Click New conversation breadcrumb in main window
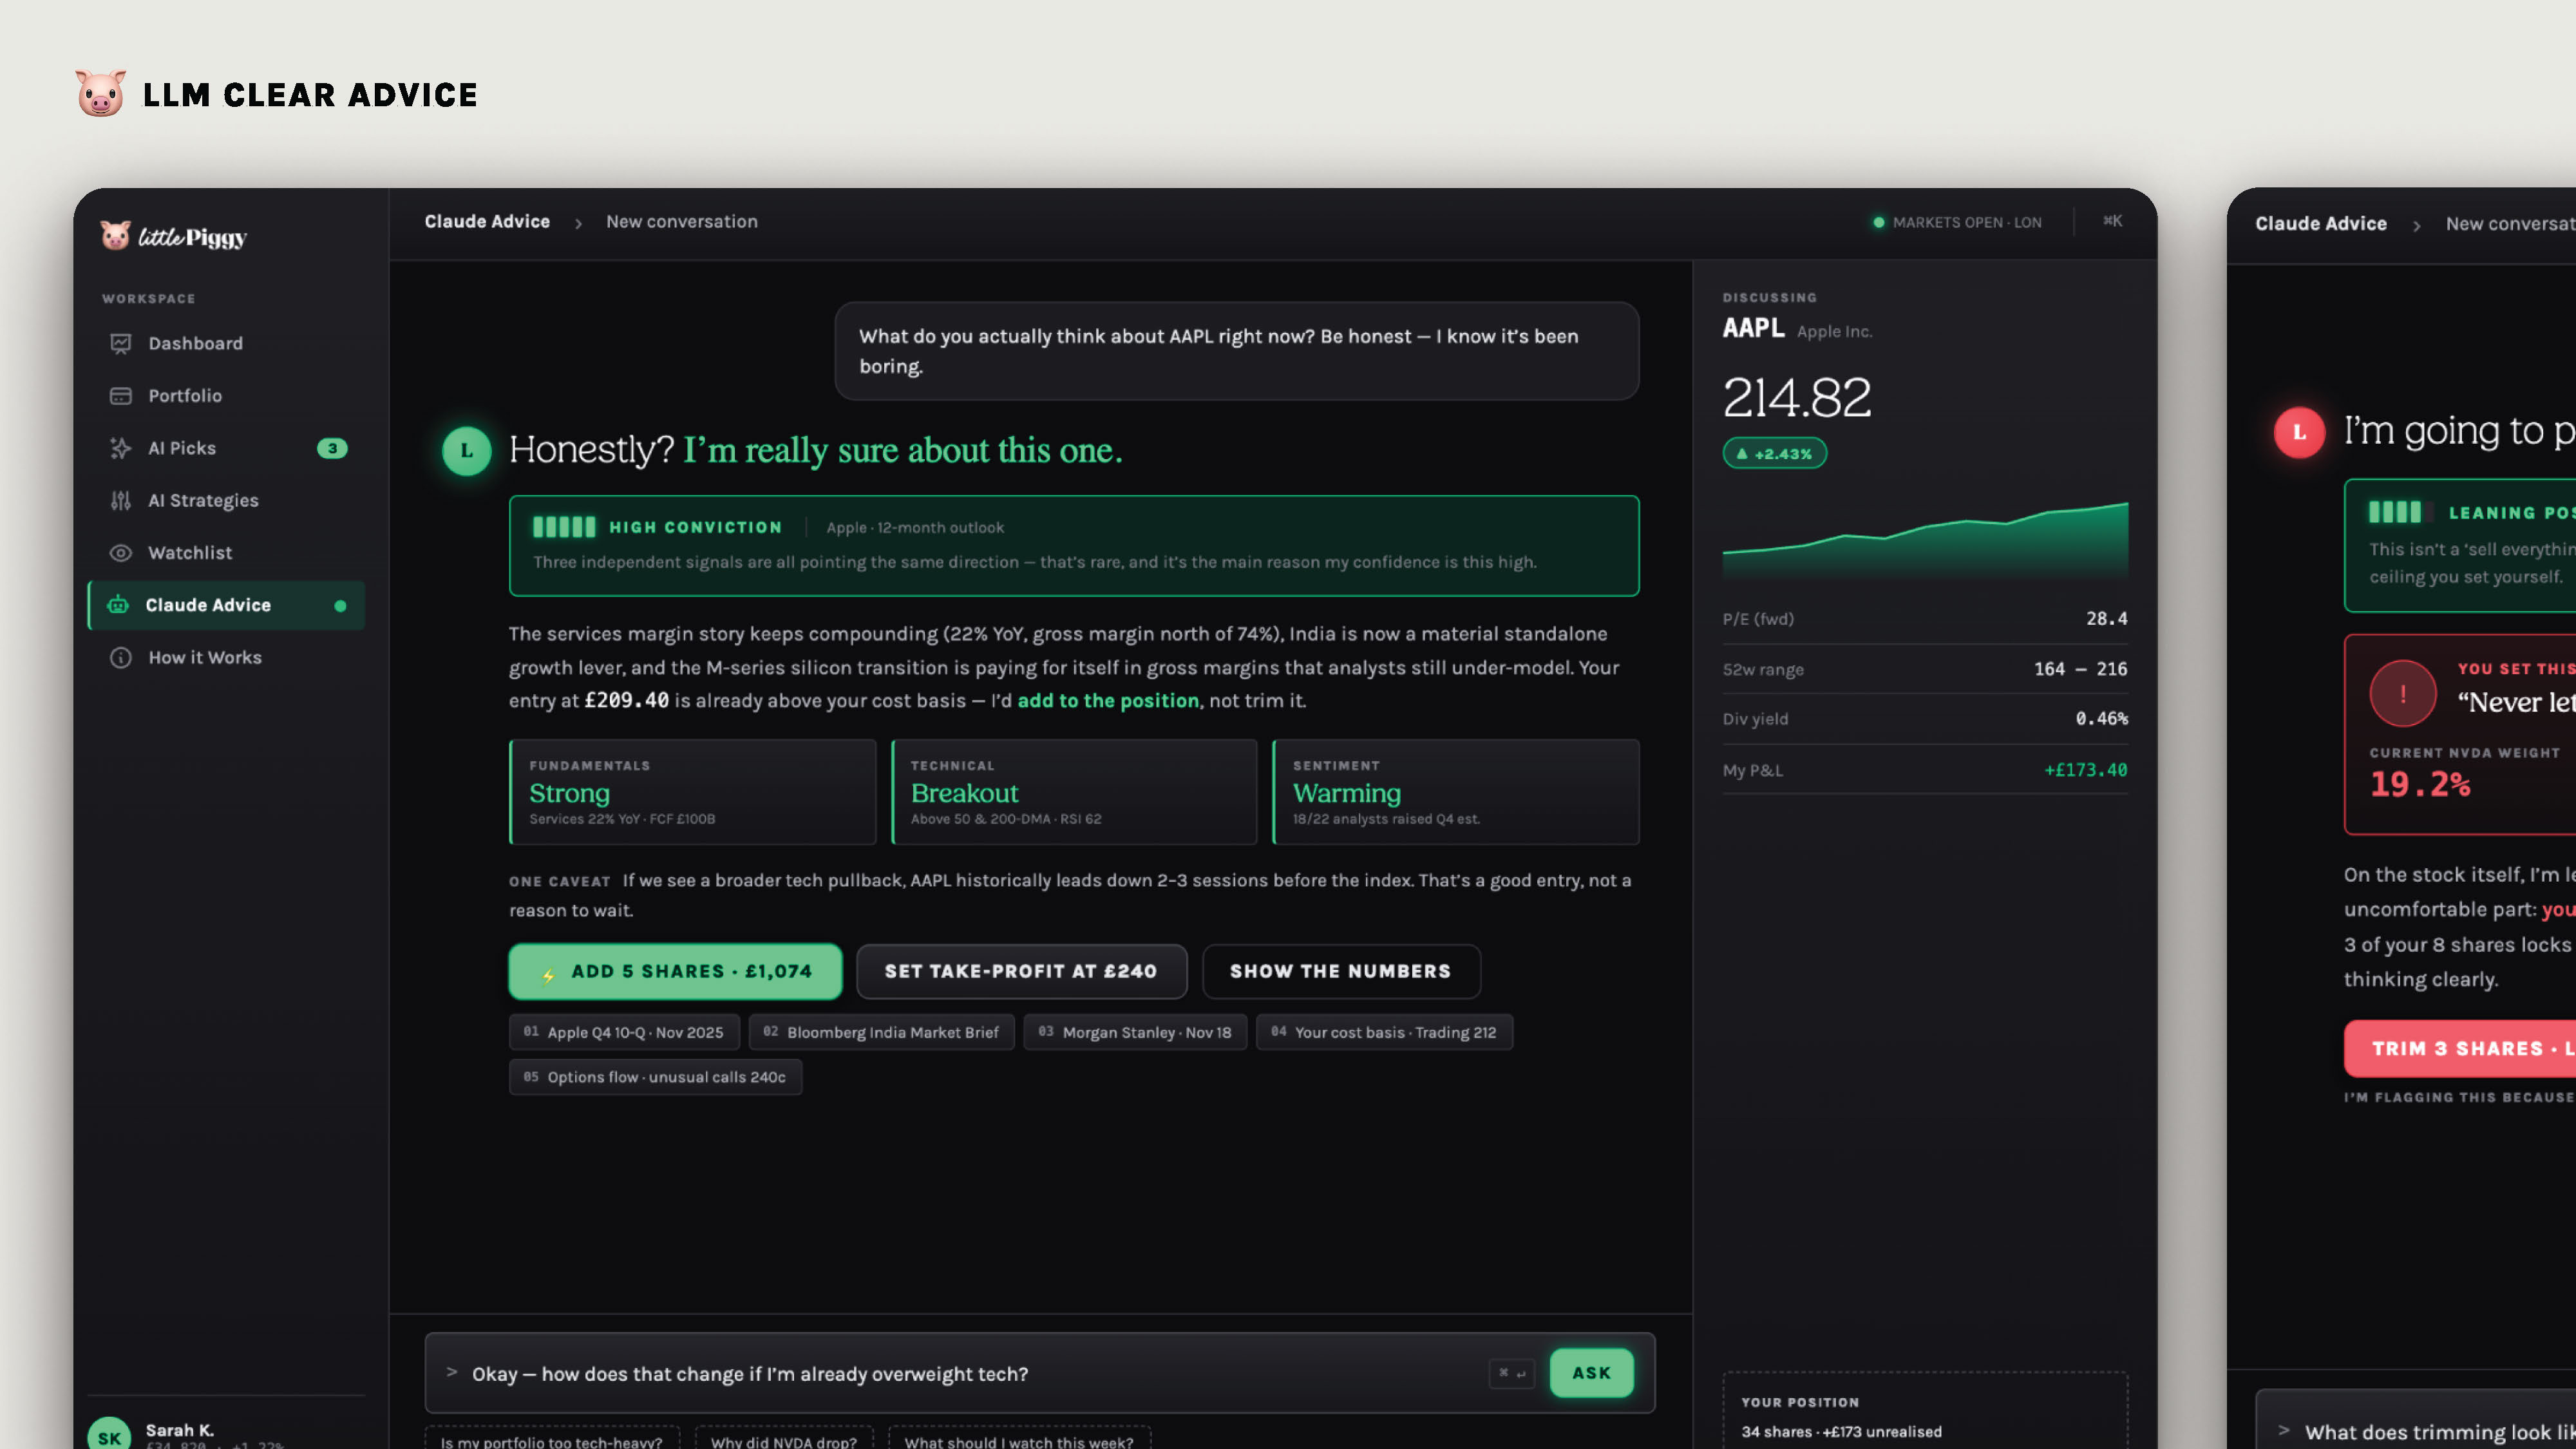Screen dimensions: 2576x1449 coord(682,221)
